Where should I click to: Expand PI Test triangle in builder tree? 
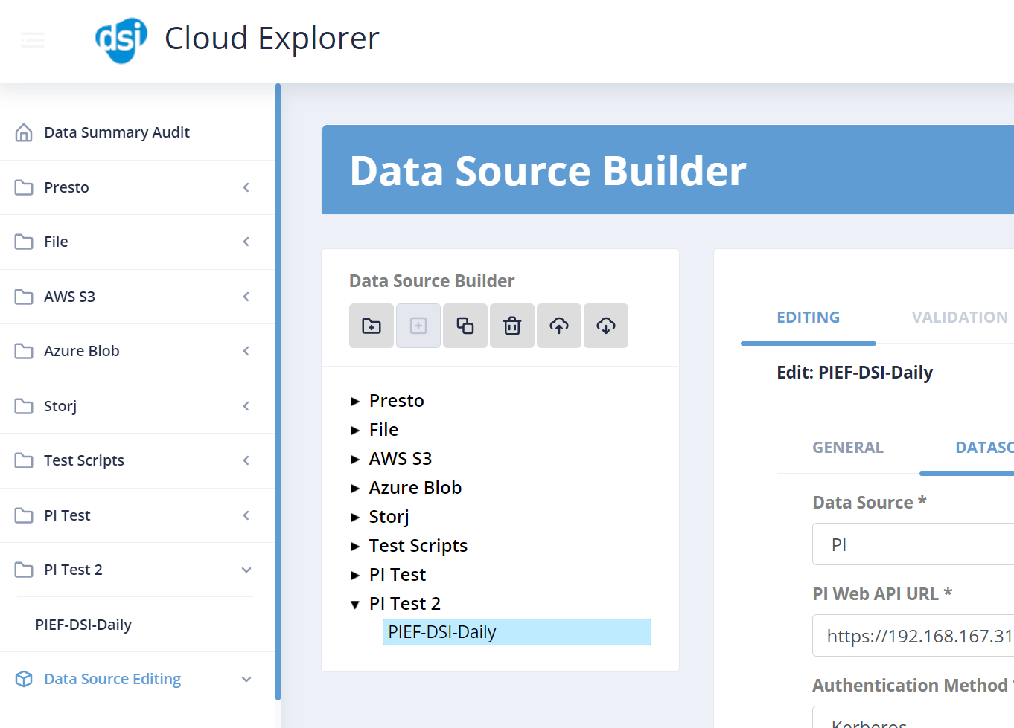[355, 576]
